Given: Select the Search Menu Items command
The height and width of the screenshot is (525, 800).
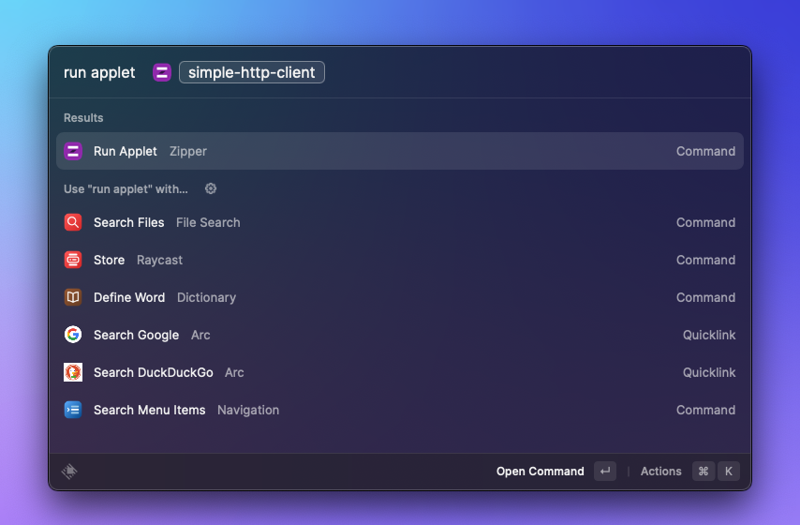Looking at the screenshot, I should [400, 410].
